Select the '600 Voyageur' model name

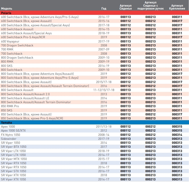10,41
